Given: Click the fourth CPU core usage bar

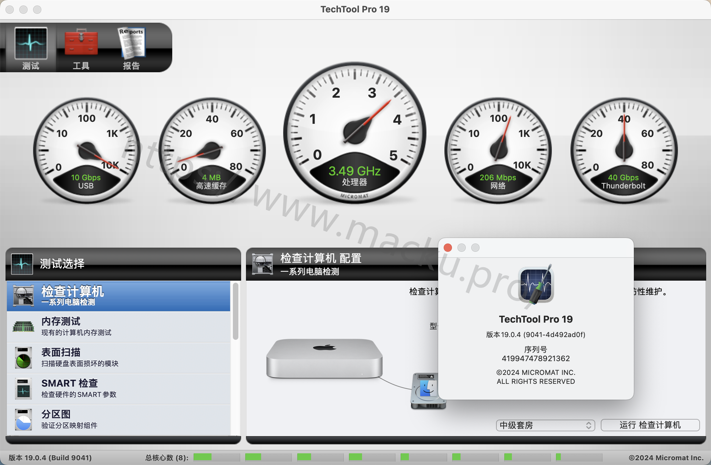Looking at the screenshot, I should pos(372,457).
